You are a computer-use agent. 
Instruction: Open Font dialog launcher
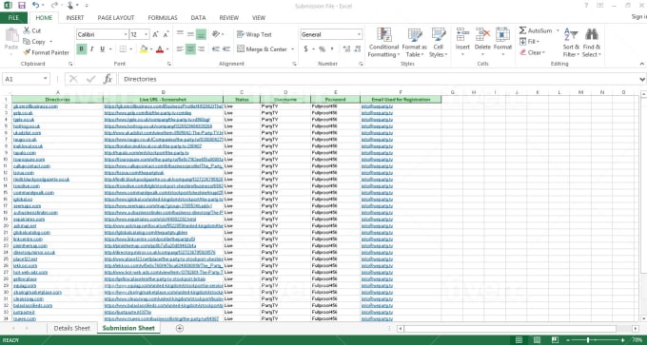click(169, 64)
